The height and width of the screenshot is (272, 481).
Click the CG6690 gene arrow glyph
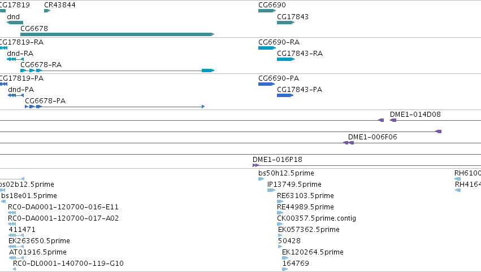(x=267, y=11)
